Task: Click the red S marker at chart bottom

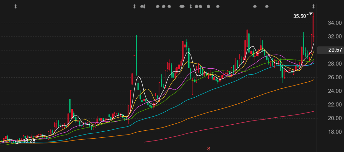Action: pyautogui.click(x=209, y=149)
